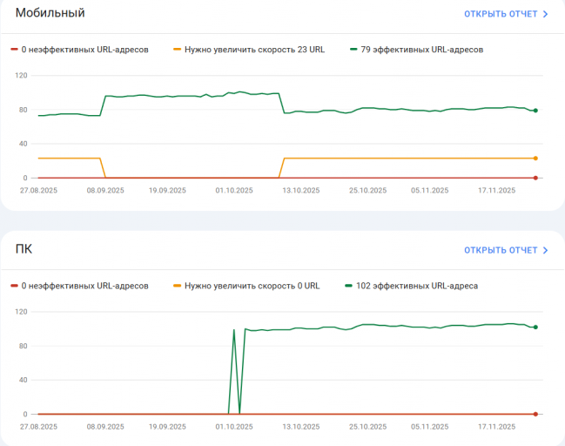
Task: Click the green spike peak on ПК chart
Action: tap(234, 330)
